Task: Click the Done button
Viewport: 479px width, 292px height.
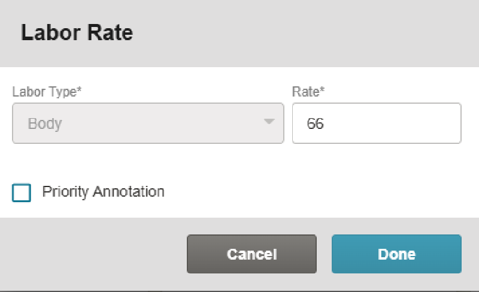Action: (396, 254)
